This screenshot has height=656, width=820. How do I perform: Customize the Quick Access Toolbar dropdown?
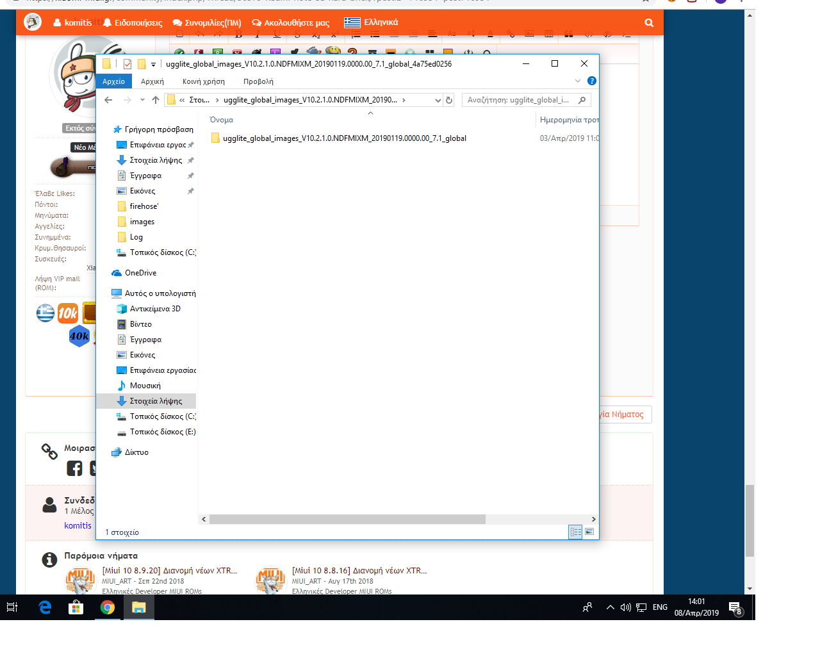click(154, 64)
